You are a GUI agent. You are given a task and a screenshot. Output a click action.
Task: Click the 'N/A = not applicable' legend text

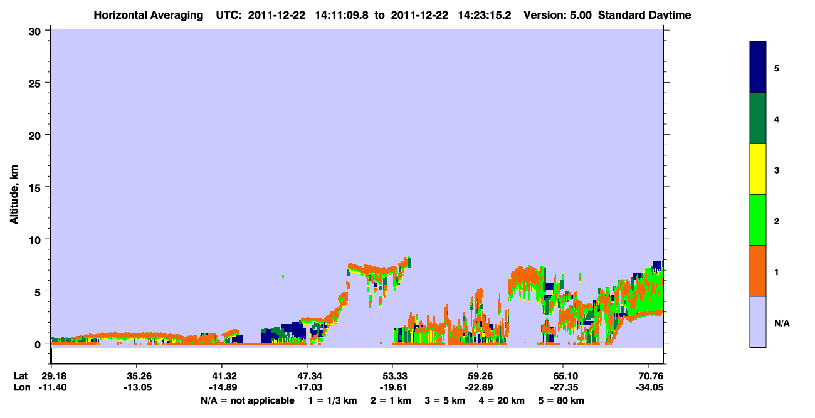coord(248,400)
